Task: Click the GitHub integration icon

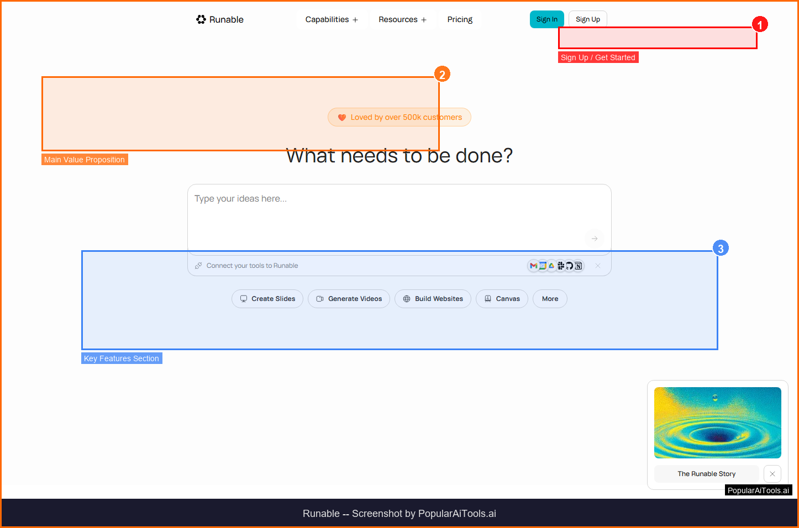Action: coord(569,266)
